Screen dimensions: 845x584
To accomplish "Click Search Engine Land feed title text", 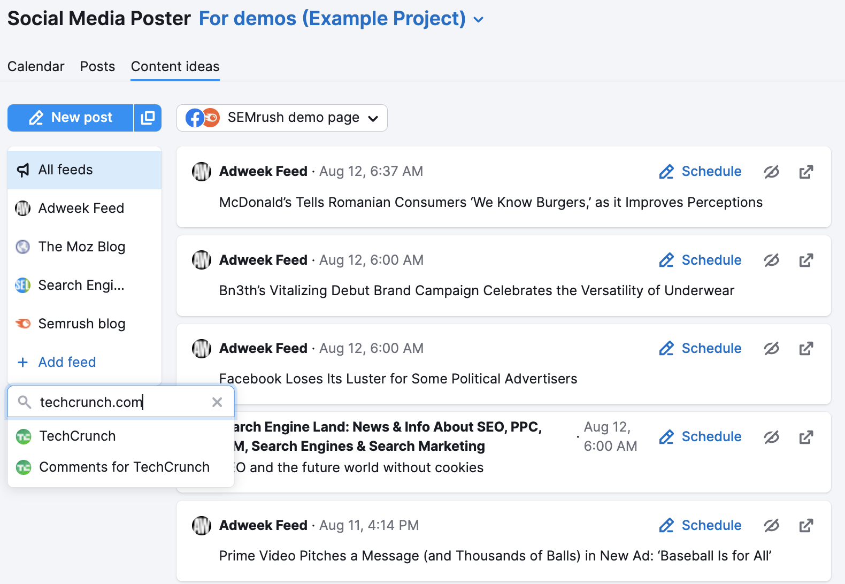I will (388, 437).
